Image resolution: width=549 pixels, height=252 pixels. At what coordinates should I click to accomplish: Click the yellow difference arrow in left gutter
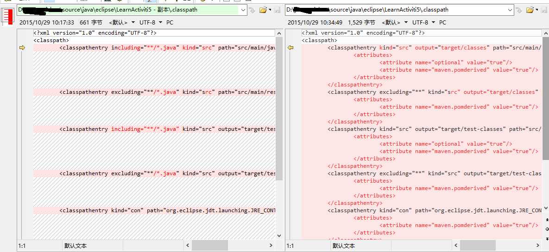click(22, 48)
